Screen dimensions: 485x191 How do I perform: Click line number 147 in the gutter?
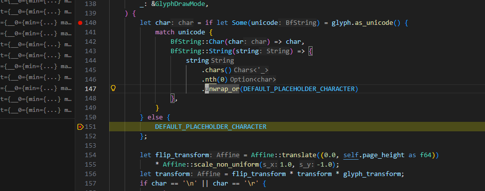tap(91, 89)
